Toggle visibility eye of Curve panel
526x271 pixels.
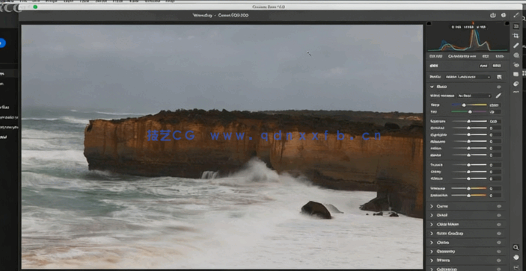(499, 207)
